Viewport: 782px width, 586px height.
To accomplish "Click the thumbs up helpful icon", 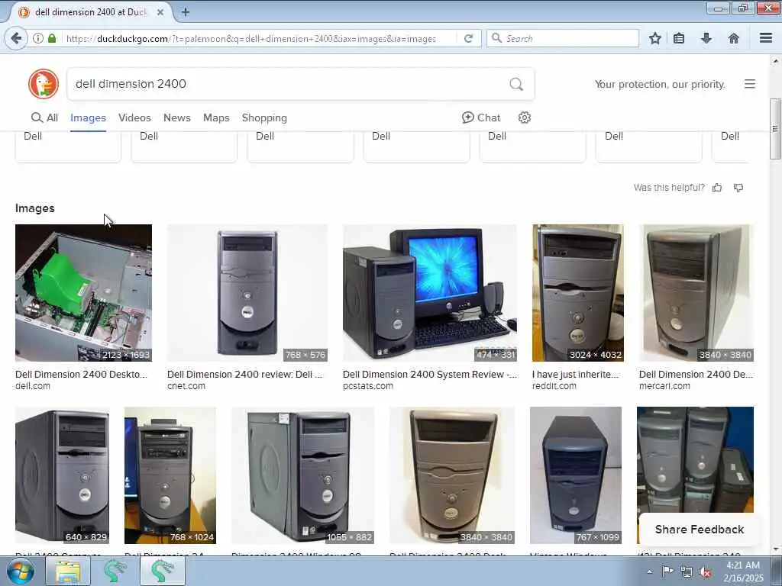I will pos(717,188).
